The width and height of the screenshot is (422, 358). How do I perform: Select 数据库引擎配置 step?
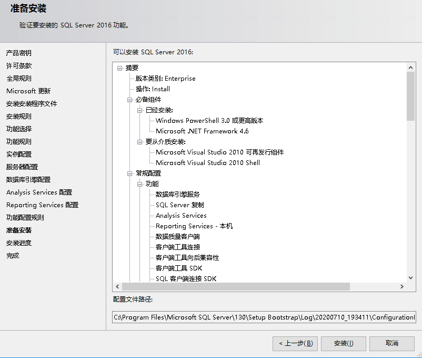tap(28, 180)
